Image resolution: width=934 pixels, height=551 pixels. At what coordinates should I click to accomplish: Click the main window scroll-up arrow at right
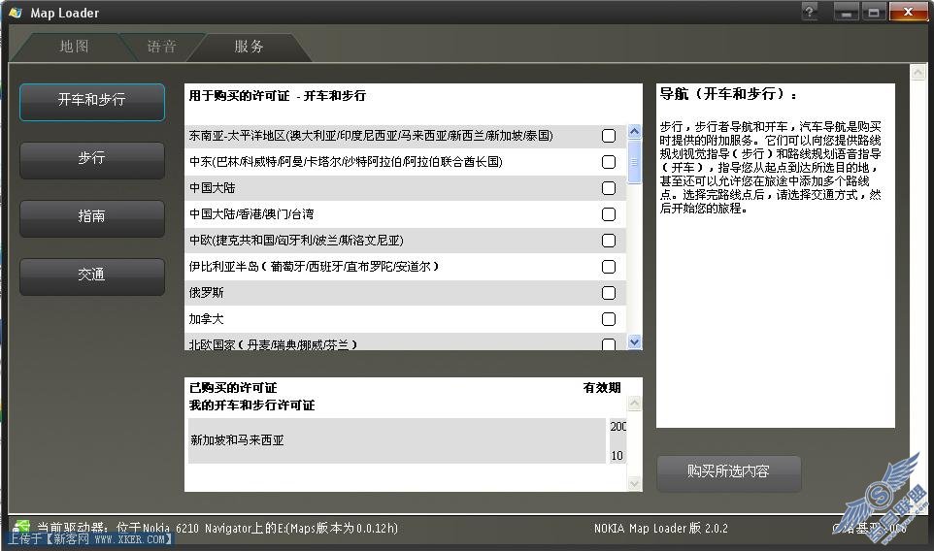pos(917,73)
